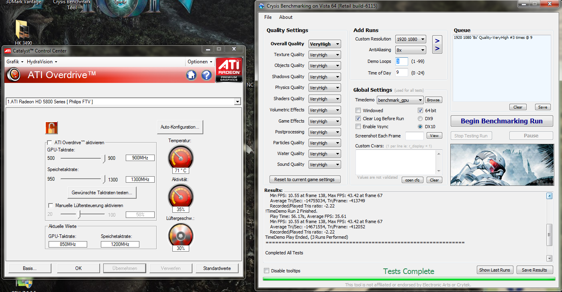
Task: Click the ATI Radeon Premium Graphics logo
Action: coord(229,70)
